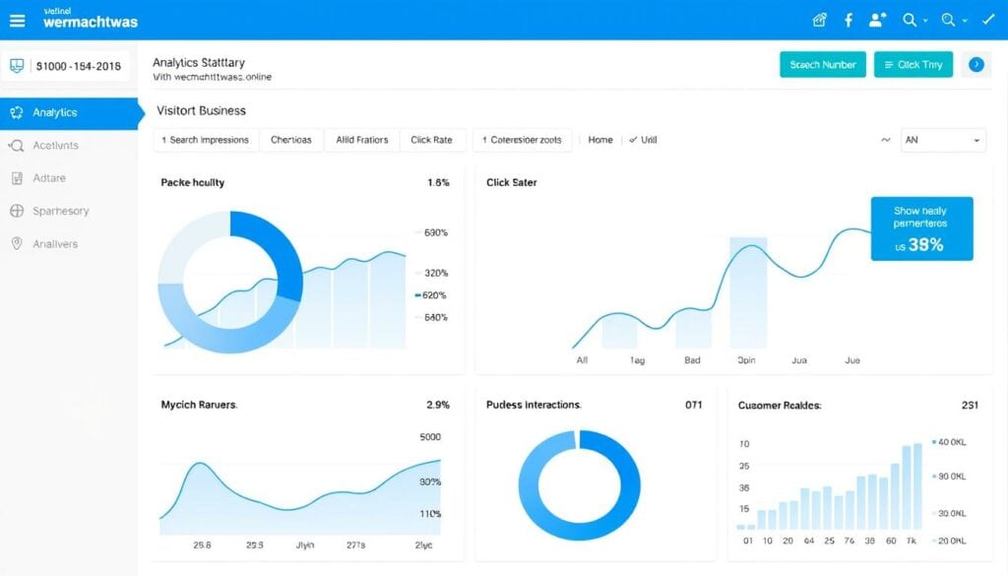This screenshot has height=576, width=1008.
Task: Open the blue chevron next to Click Try
Action: (x=976, y=64)
